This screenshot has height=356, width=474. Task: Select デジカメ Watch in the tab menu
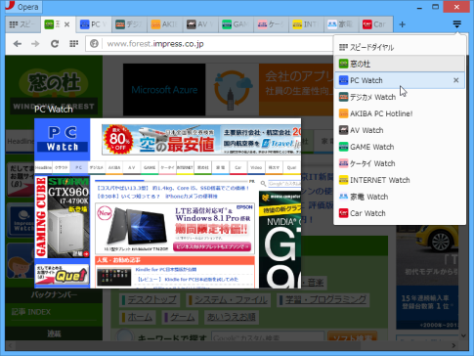pyautogui.click(x=400, y=97)
